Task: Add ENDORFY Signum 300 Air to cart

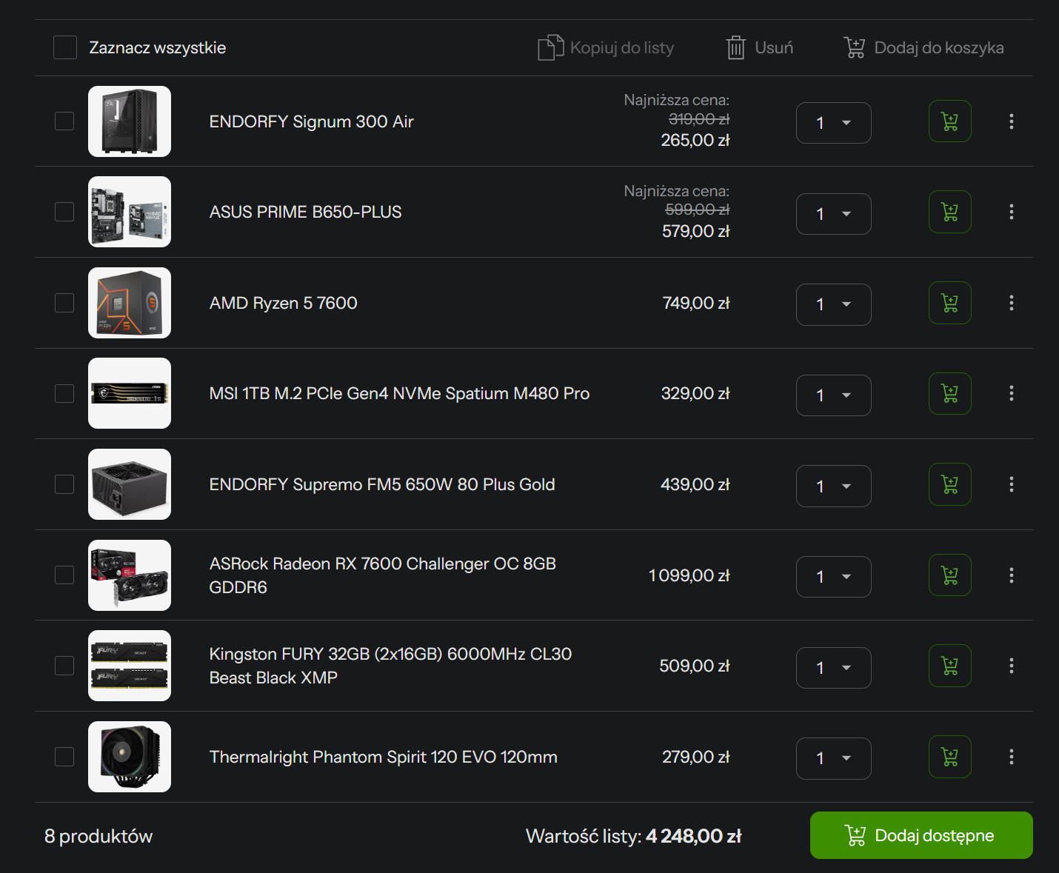Action: (x=949, y=121)
